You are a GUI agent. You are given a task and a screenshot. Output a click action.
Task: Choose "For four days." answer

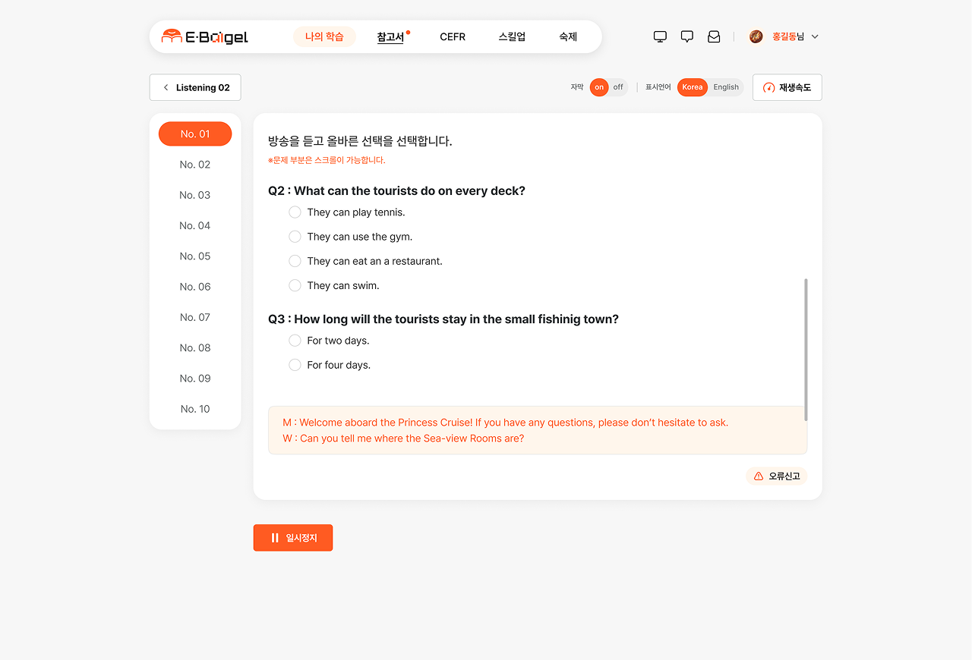pos(295,365)
